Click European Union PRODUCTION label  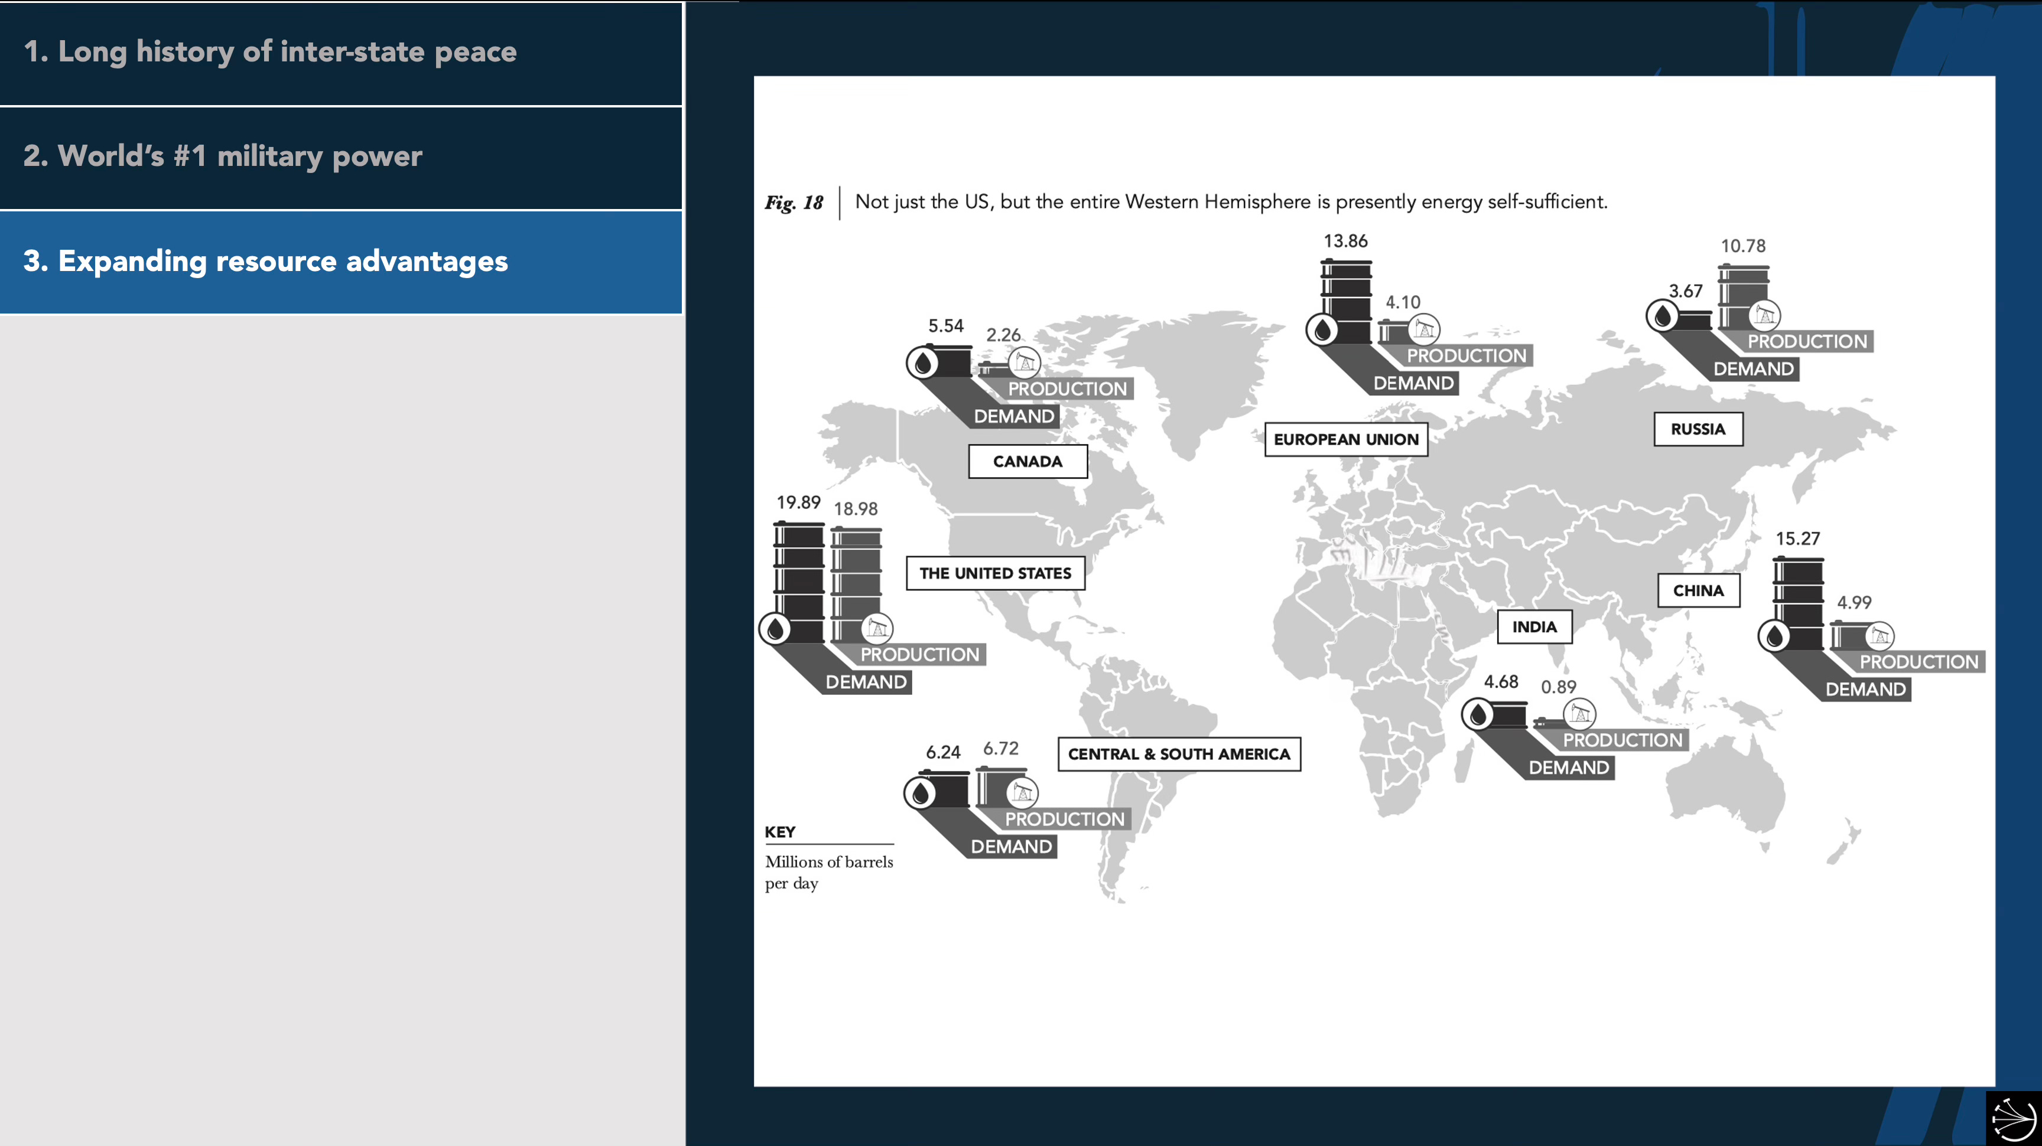1467,355
